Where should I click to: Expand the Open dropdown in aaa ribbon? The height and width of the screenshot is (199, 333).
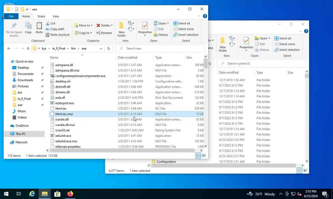(x=168, y=23)
